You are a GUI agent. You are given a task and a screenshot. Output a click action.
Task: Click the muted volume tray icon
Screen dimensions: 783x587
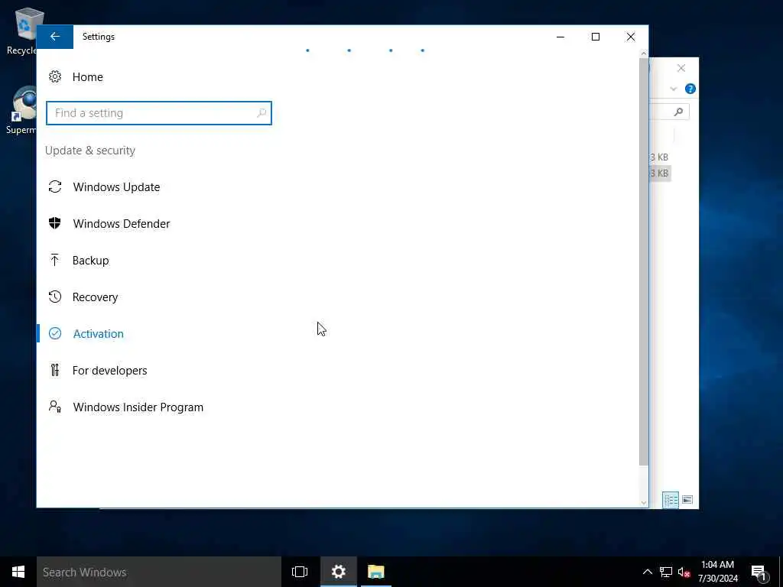tap(684, 572)
